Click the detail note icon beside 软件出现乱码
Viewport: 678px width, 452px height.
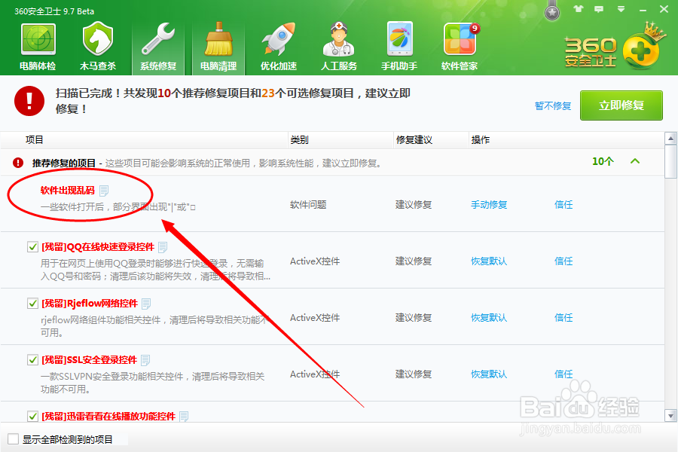[x=104, y=191]
